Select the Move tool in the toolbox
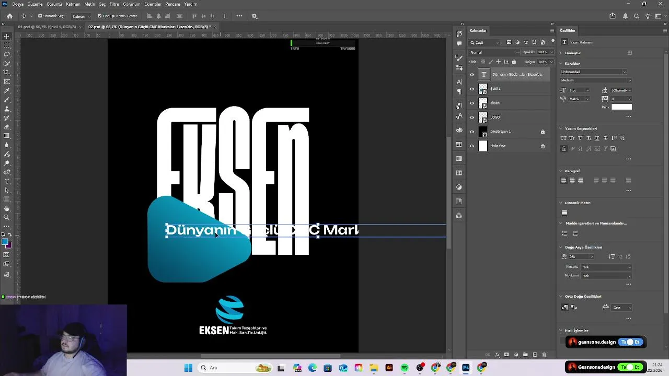The image size is (669, 376). [x=7, y=36]
